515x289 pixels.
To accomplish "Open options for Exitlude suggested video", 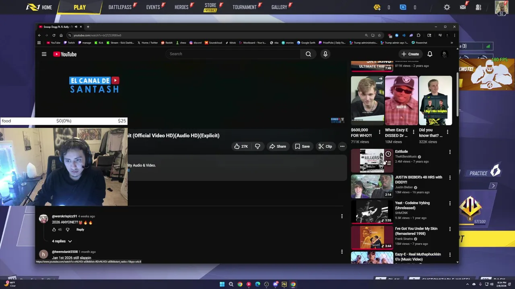I will coord(450,152).
